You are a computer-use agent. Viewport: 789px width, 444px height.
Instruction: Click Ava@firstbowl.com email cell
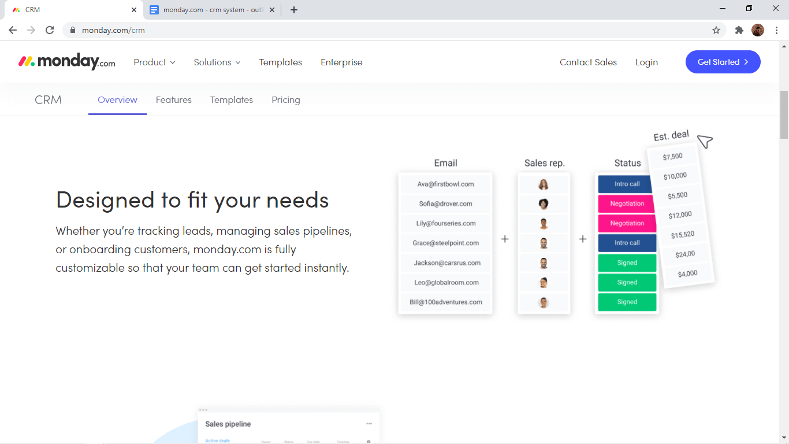tap(445, 184)
